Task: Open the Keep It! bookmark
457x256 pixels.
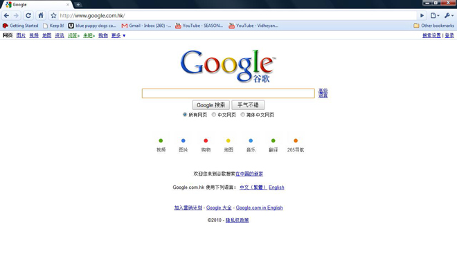Action: 53,26
